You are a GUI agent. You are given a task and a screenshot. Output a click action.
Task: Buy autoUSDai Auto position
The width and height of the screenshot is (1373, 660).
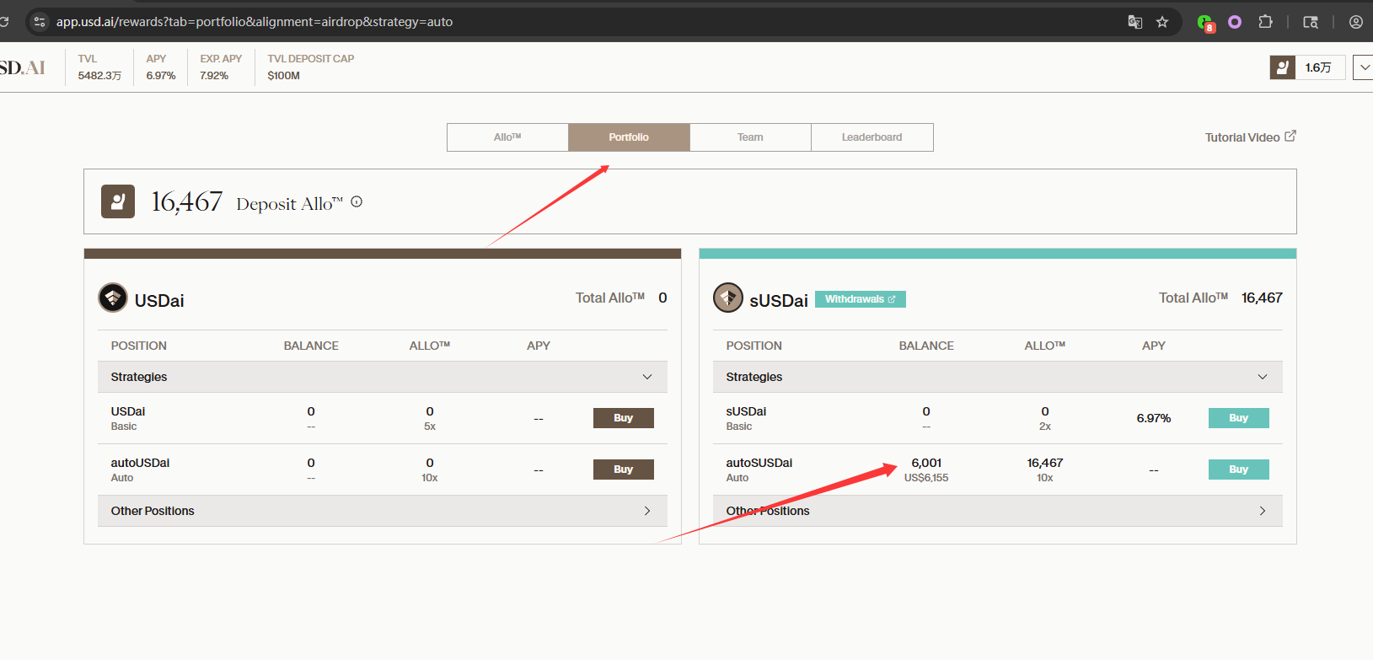click(624, 470)
